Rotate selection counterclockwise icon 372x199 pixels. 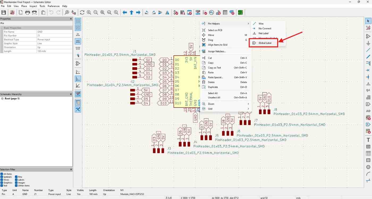point(147,12)
